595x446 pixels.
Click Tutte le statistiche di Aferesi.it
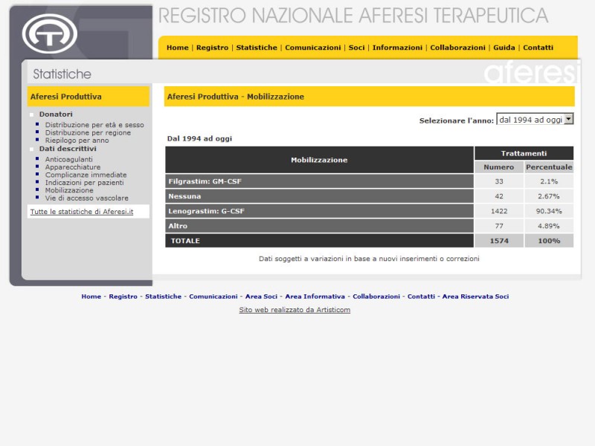pyautogui.click(x=82, y=212)
